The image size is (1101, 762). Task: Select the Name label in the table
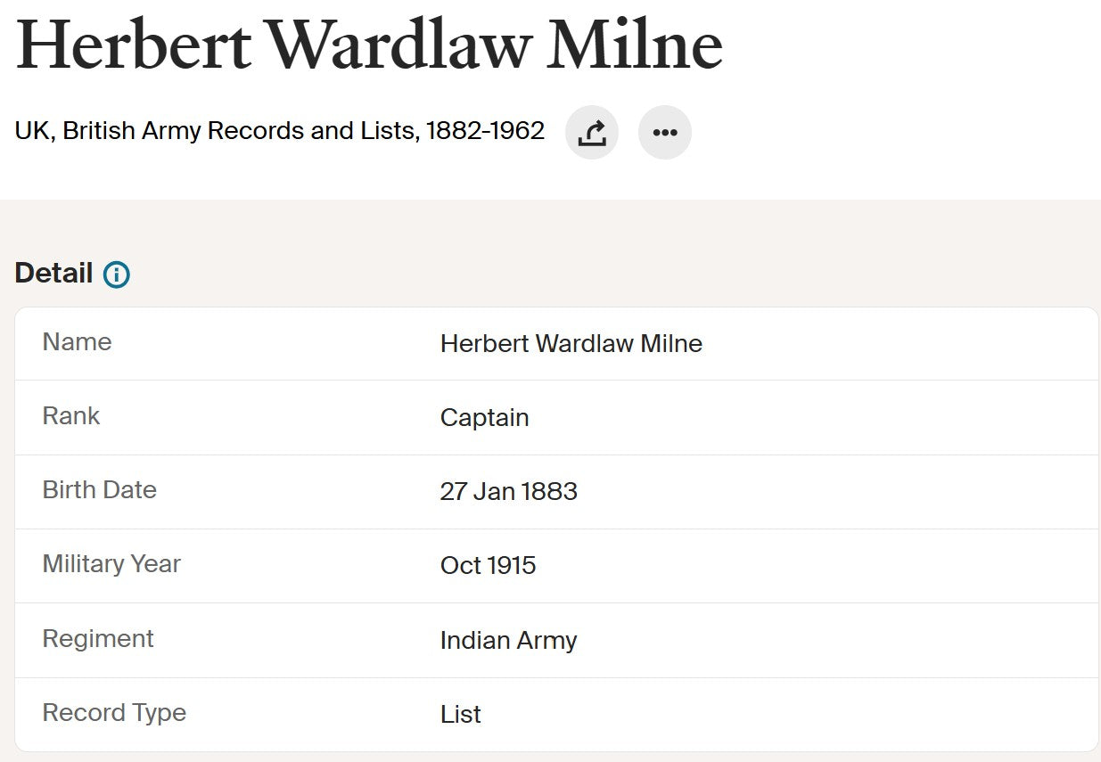tap(77, 342)
